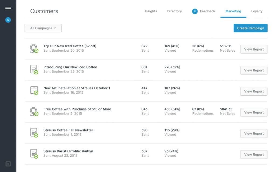Viewport: 276px width, 172px height.
Task: Select the ribbon icon for Free Coffee campaign
Action: click(34, 112)
